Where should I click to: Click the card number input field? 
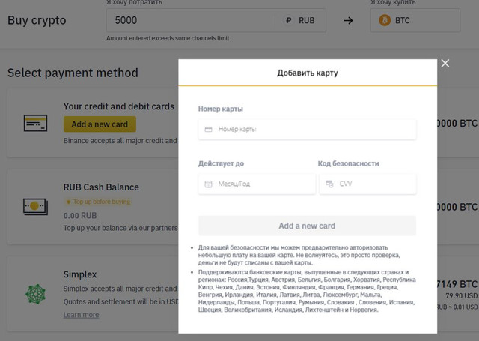coord(307,130)
